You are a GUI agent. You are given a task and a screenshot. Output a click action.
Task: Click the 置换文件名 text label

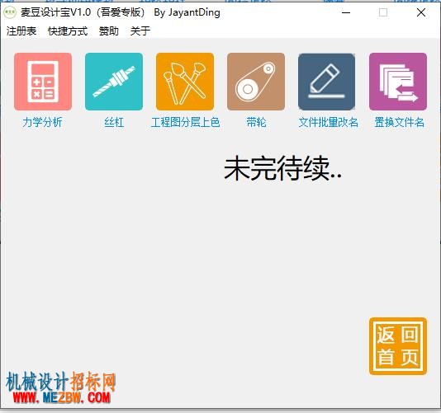(400, 122)
